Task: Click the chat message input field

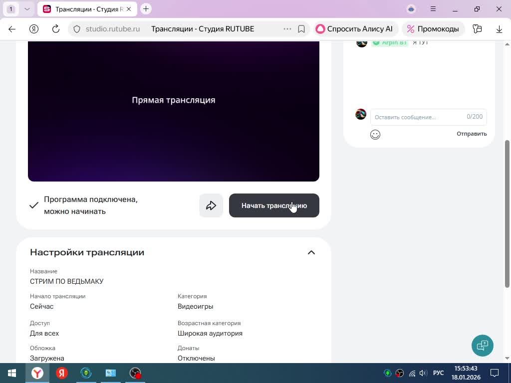Action: (x=429, y=117)
